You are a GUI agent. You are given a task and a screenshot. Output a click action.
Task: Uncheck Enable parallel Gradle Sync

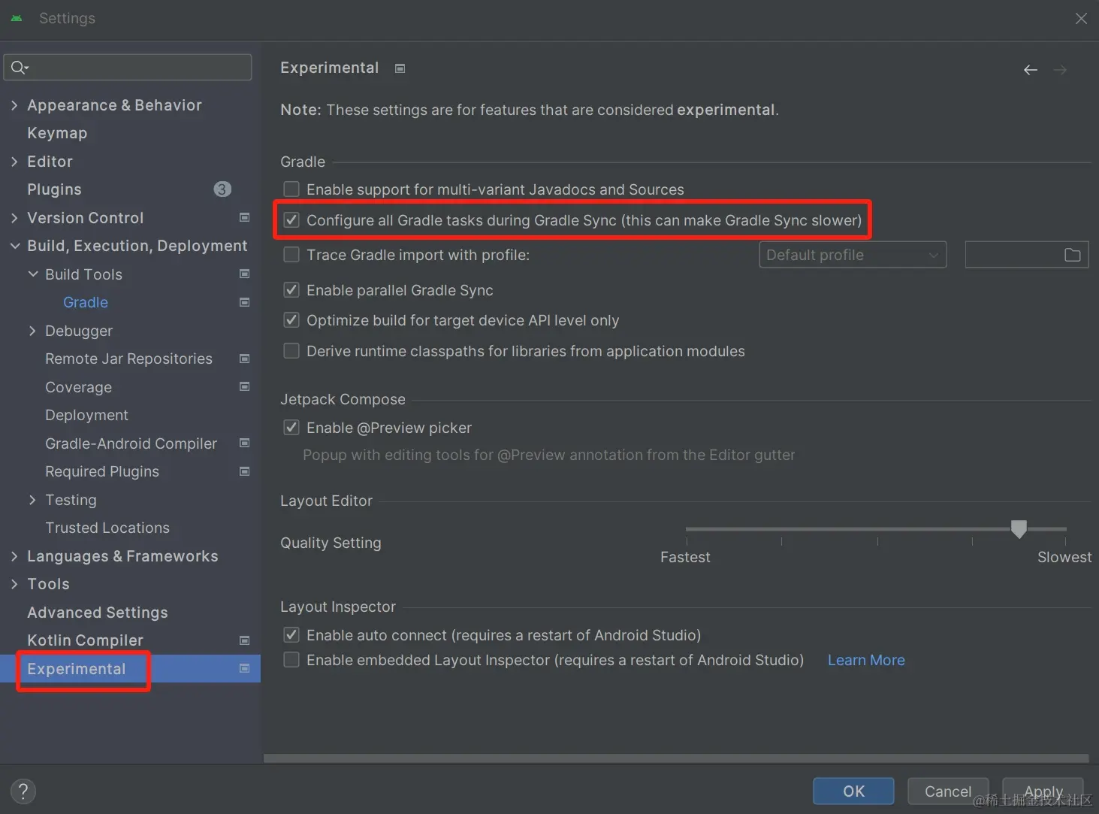[x=291, y=290]
